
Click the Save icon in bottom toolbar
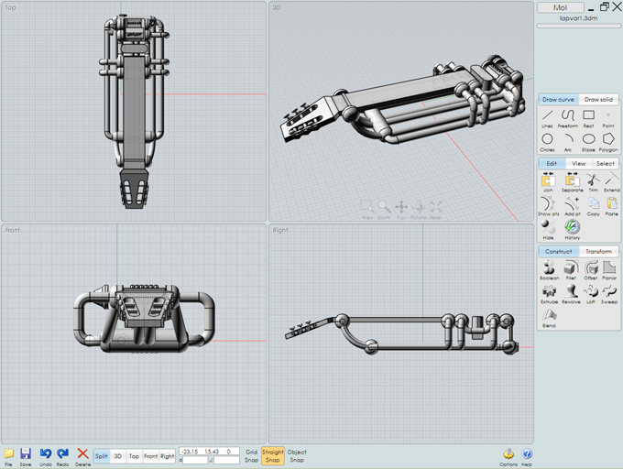(26, 455)
